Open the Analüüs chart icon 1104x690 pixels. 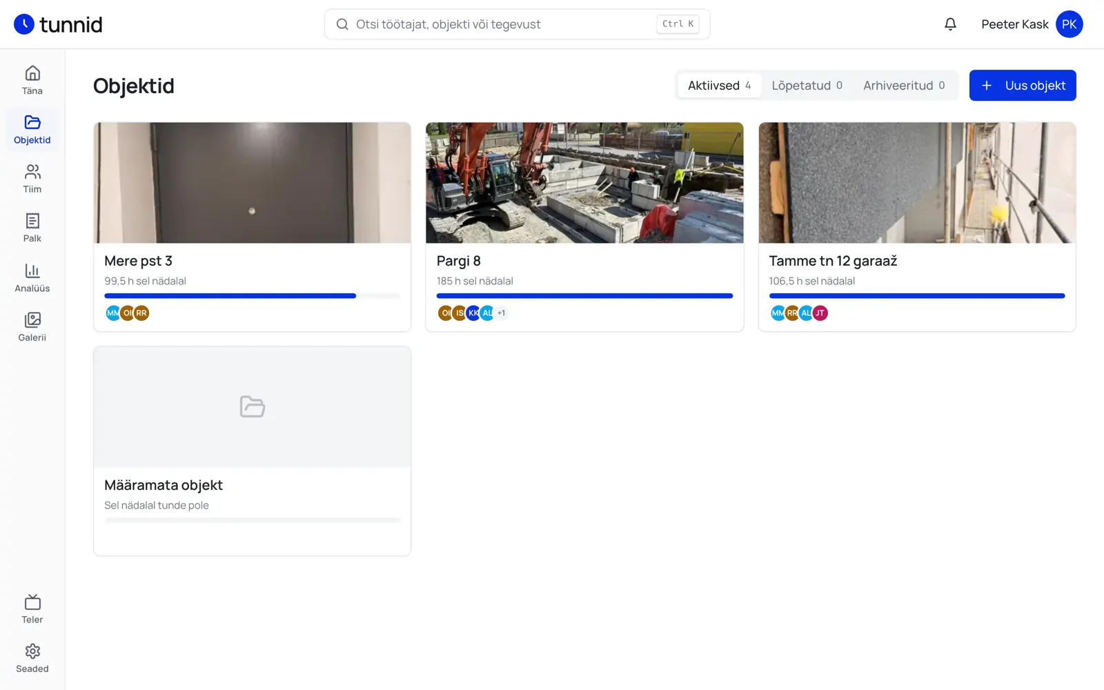click(32, 270)
